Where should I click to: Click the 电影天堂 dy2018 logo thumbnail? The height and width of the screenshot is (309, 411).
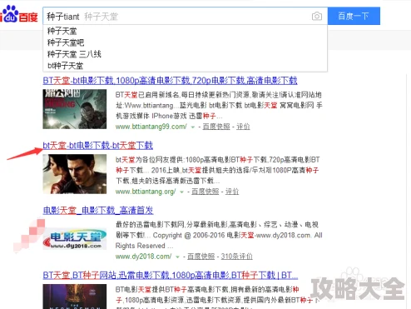75,237
